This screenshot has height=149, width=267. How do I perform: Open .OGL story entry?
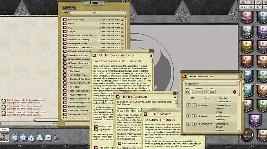pyautogui.click(x=70, y=28)
